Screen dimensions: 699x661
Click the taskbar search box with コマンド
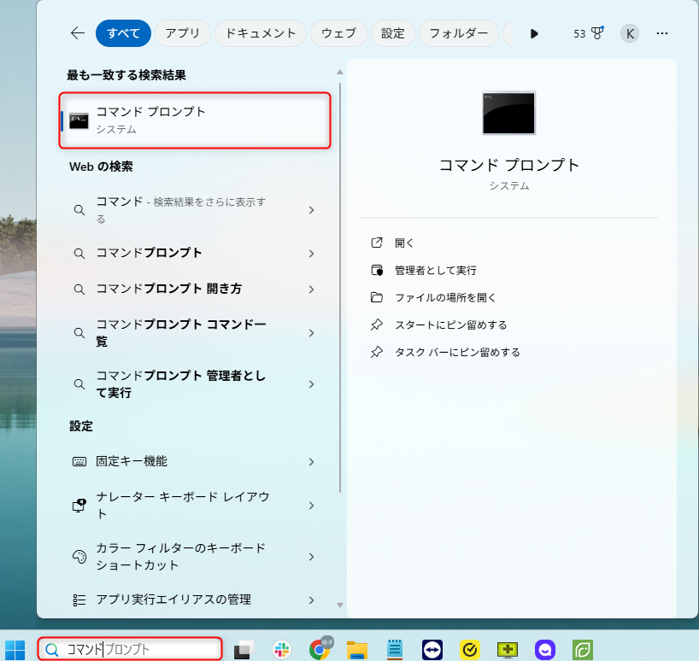130,649
